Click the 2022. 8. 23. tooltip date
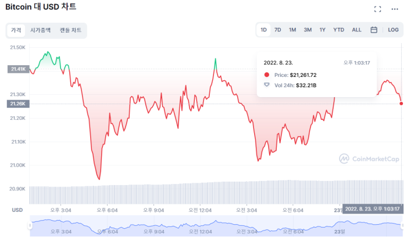Image resolution: width=407 pixels, height=241 pixels. click(x=279, y=63)
